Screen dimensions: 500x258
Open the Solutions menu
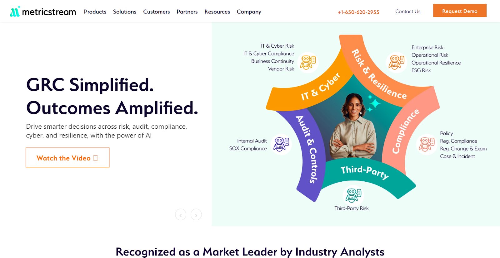[125, 12]
